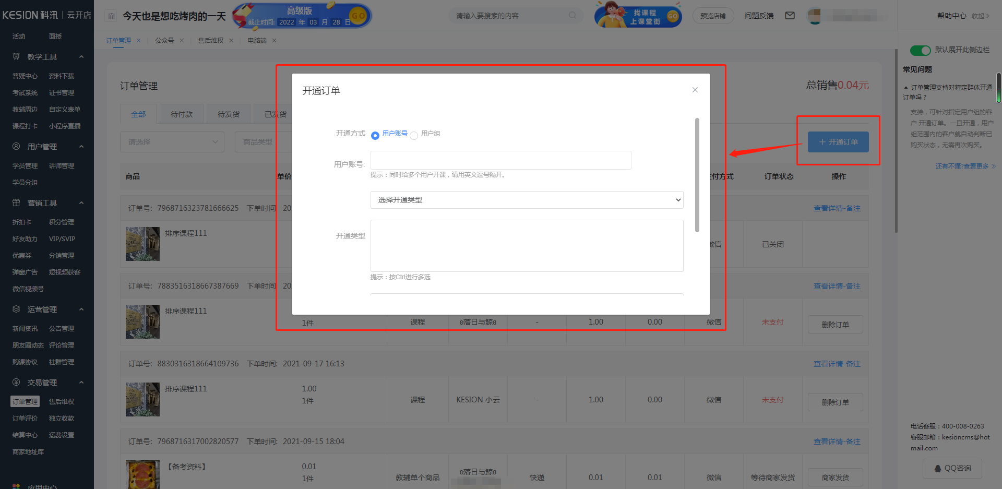Viewport: 1002px width, 489px height.
Task: Click the 运营管理 layers icon
Action: pos(16,309)
